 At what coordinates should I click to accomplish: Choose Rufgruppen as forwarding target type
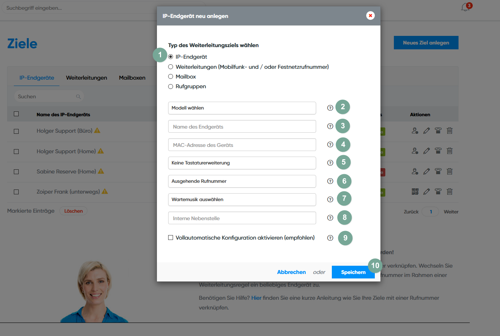click(x=171, y=87)
